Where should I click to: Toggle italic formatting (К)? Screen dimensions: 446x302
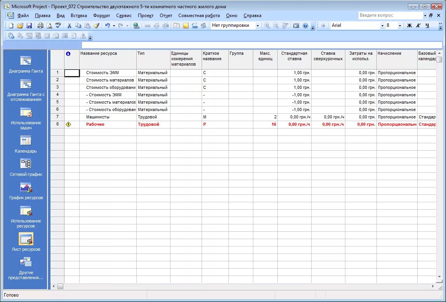pyautogui.click(x=418, y=26)
